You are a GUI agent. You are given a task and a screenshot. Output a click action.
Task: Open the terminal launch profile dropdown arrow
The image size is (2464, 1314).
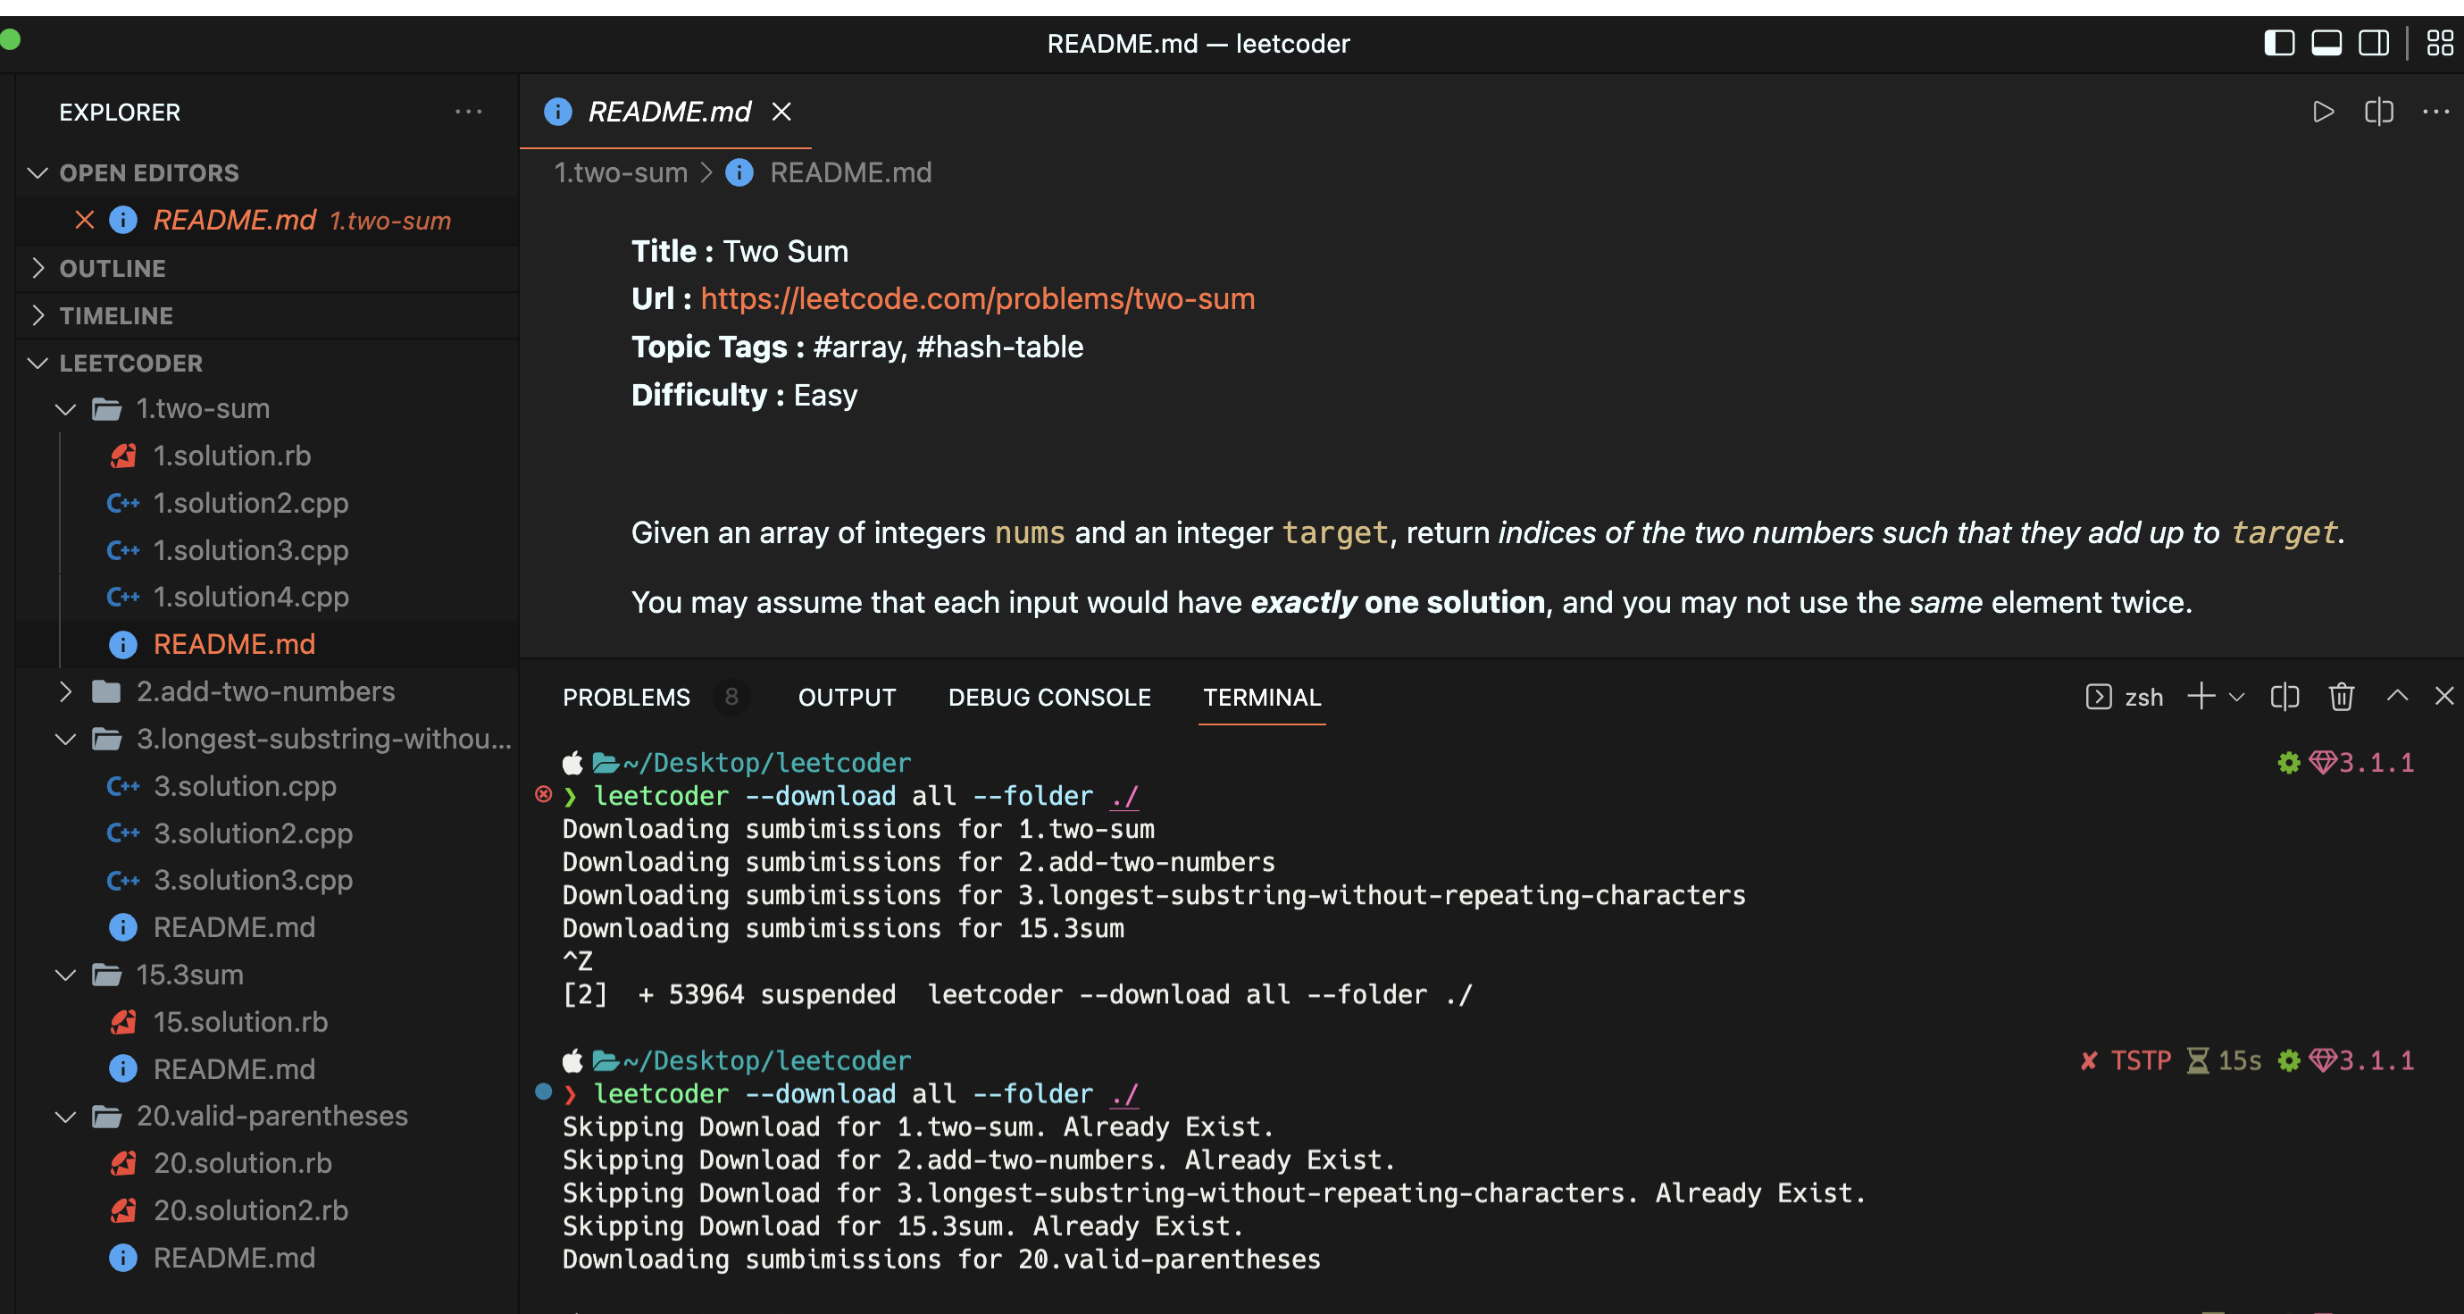[2236, 697]
